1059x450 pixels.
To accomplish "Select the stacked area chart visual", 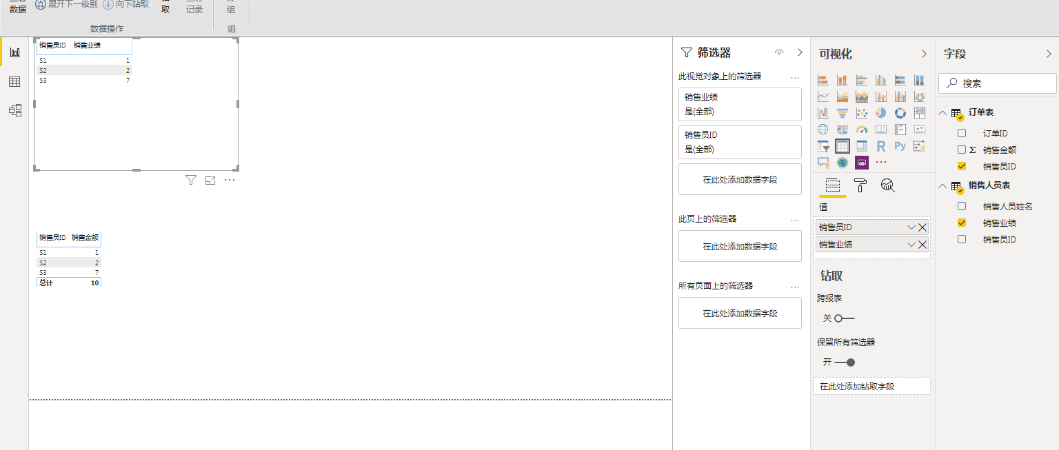I will pos(861,96).
